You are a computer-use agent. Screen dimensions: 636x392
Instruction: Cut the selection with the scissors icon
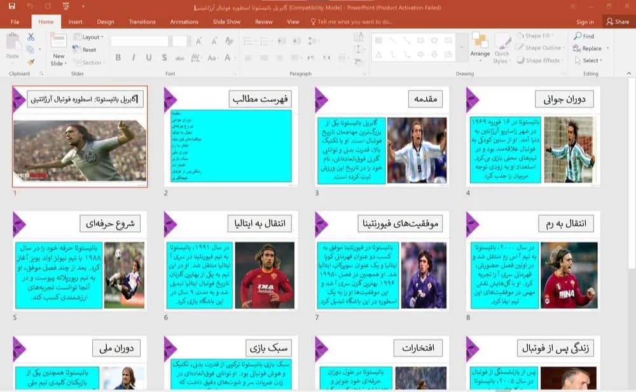31,37
